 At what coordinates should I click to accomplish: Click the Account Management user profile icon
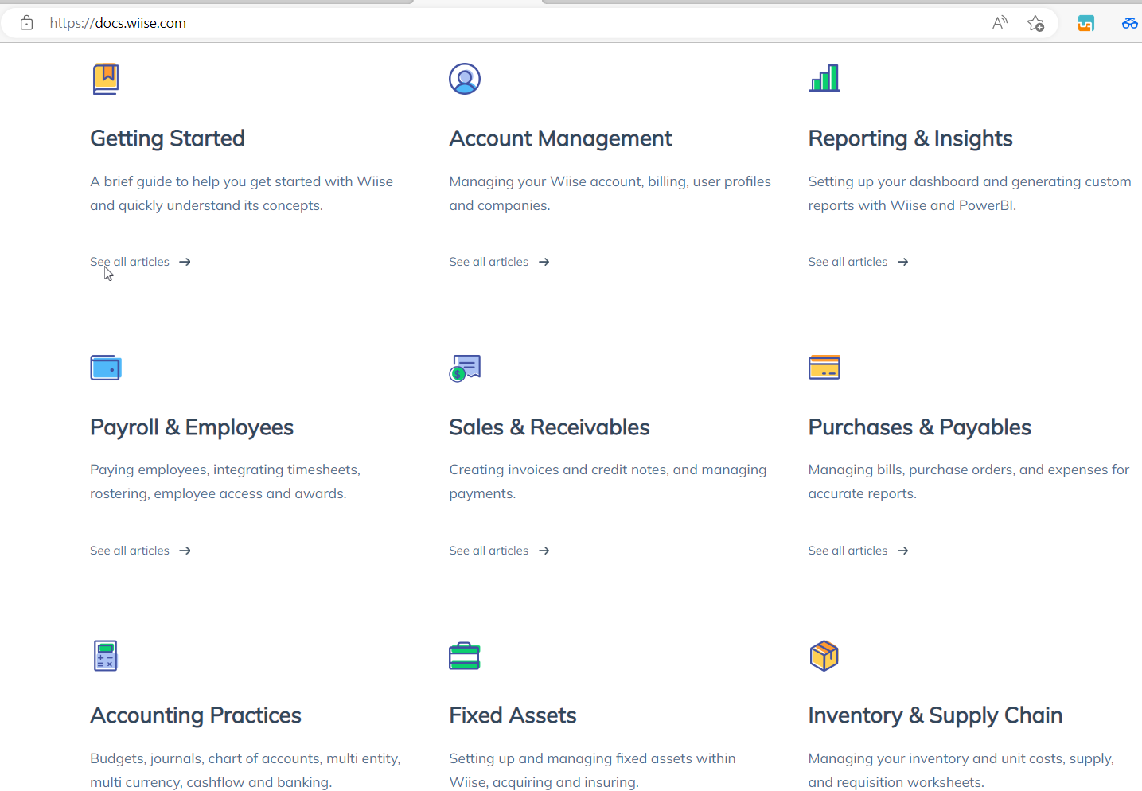pyautogui.click(x=465, y=79)
